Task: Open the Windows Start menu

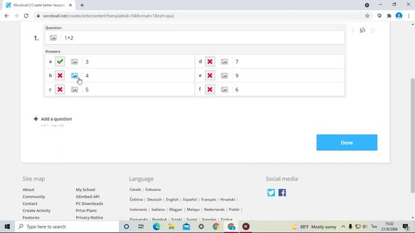Action: (7, 227)
